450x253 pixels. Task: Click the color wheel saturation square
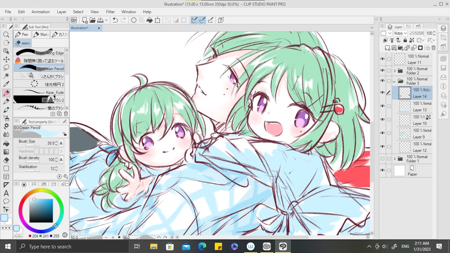(x=41, y=211)
